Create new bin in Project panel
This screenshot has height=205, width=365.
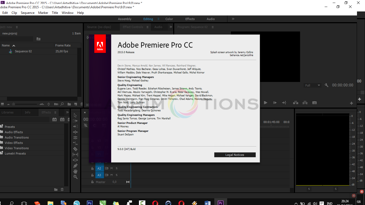coord(69,104)
